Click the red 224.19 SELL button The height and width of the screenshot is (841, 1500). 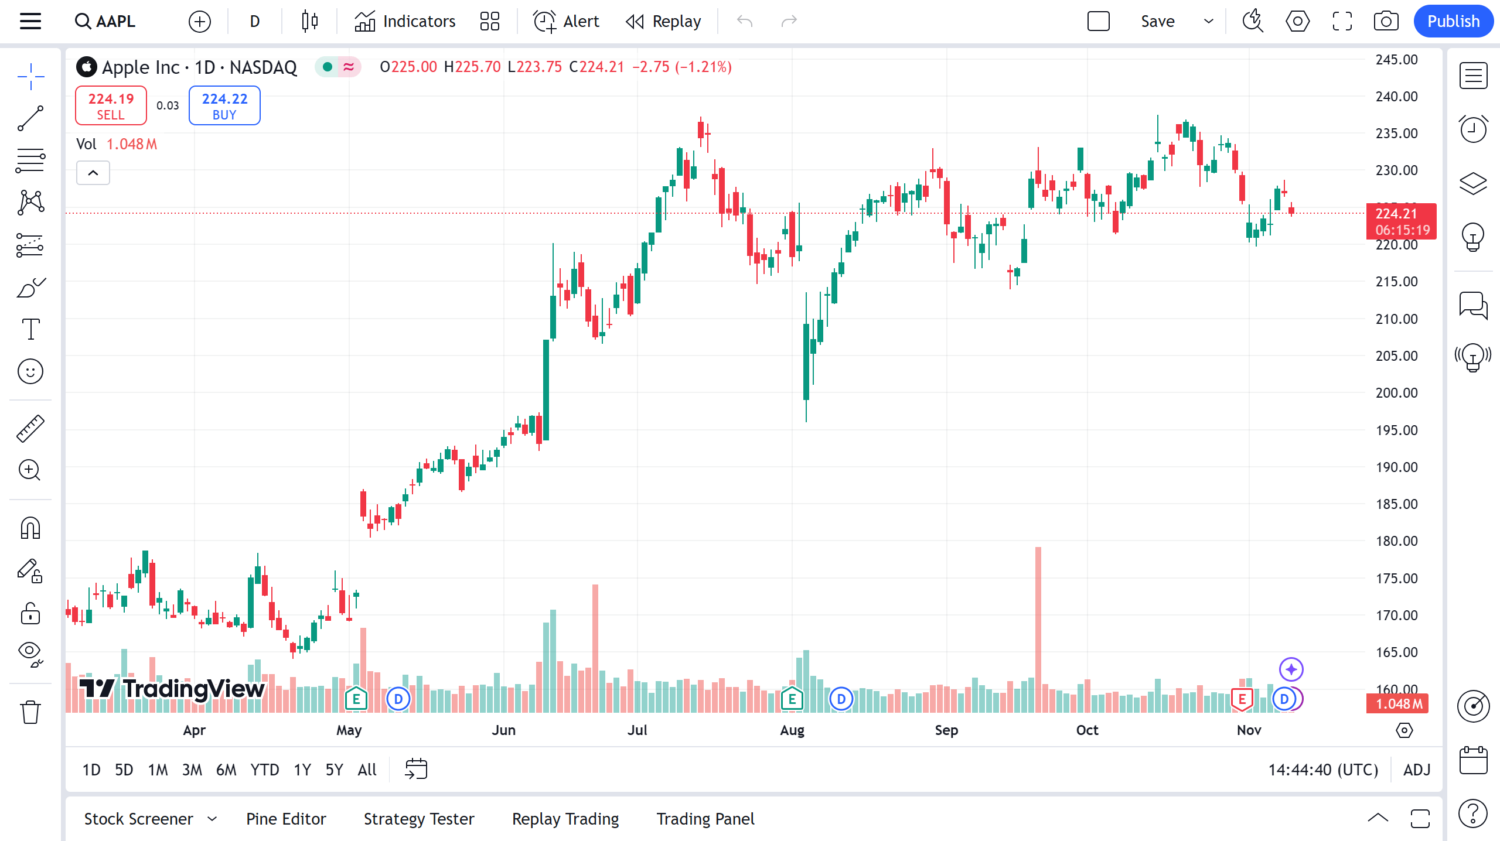[x=111, y=106]
